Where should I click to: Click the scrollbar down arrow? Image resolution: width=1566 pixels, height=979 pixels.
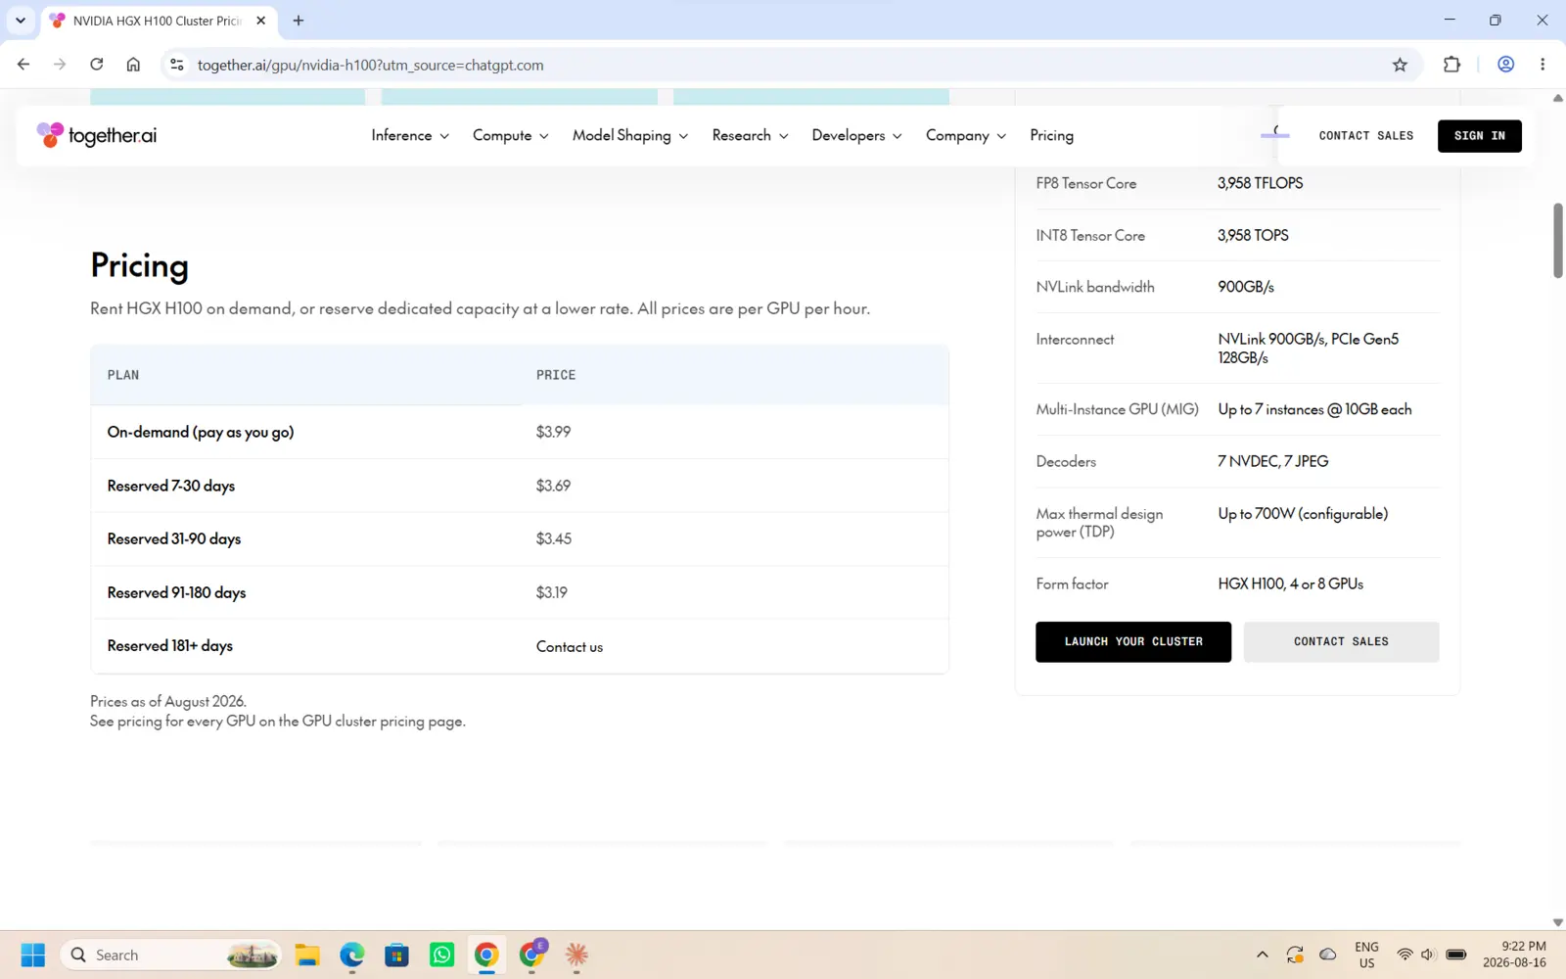(x=1558, y=922)
